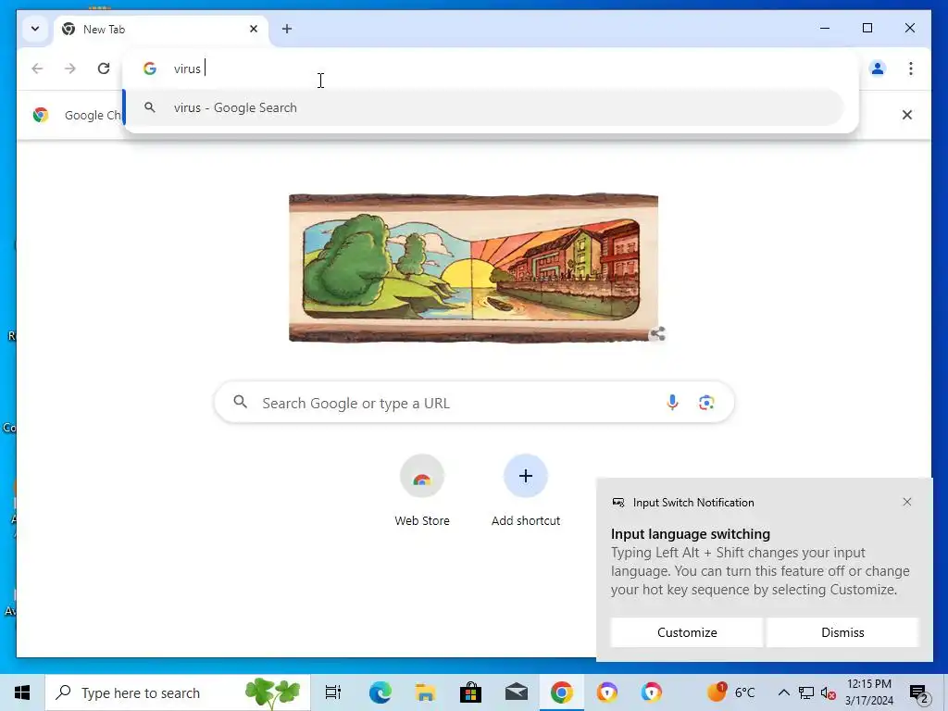Share the Google Doodle
948x711 pixels.
(658, 333)
